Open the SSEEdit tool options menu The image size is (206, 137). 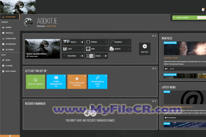106,42
